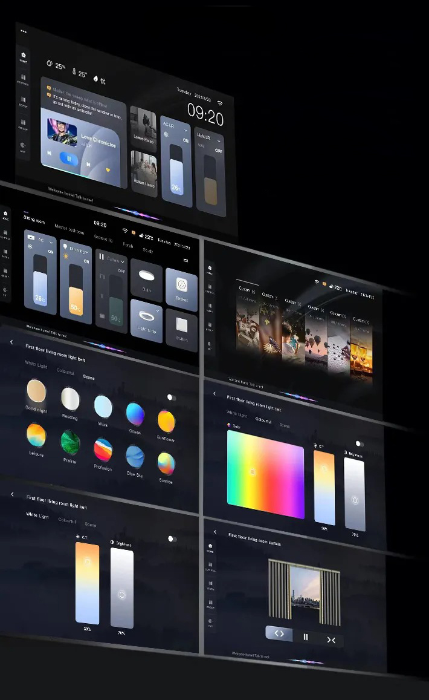Choose the Ocean scene icon
429x700 pixels.
tap(135, 414)
